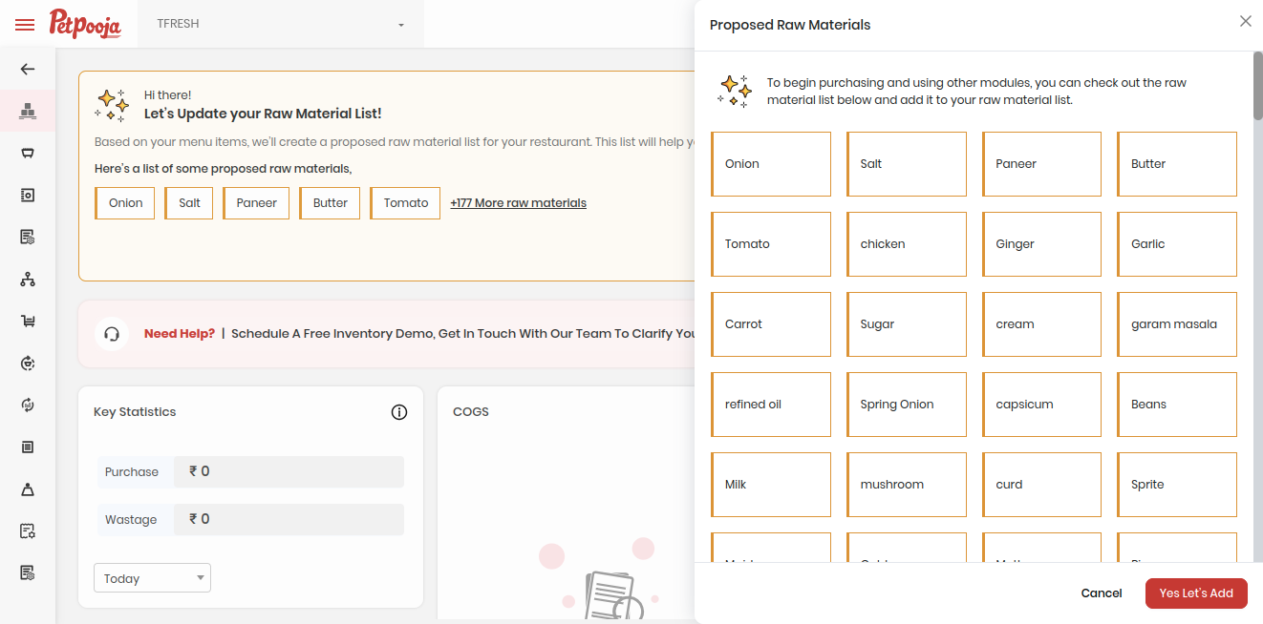The image size is (1263, 624).
Task: Select the Sprite card
Action: (1177, 485)
